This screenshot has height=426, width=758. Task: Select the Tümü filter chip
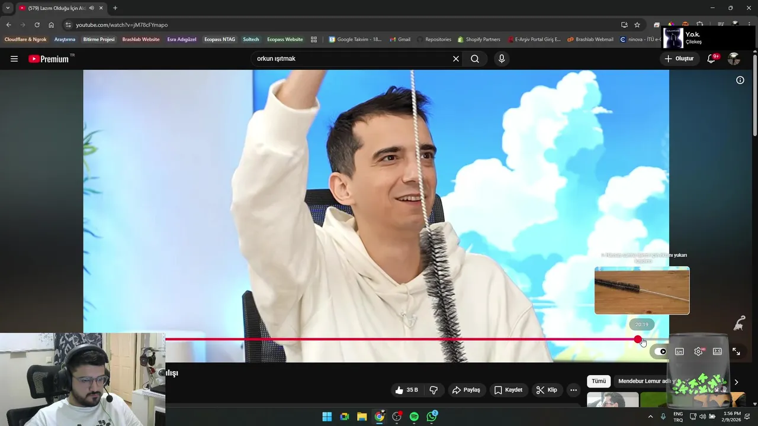pos(599,382)
